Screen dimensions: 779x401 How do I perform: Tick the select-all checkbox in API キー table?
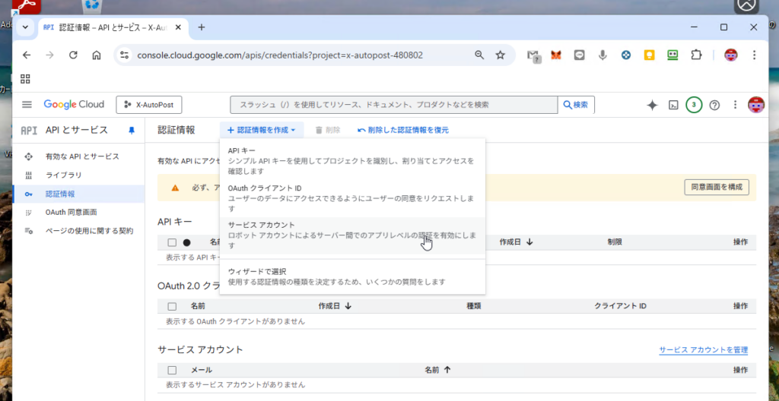tap(172, 242)
